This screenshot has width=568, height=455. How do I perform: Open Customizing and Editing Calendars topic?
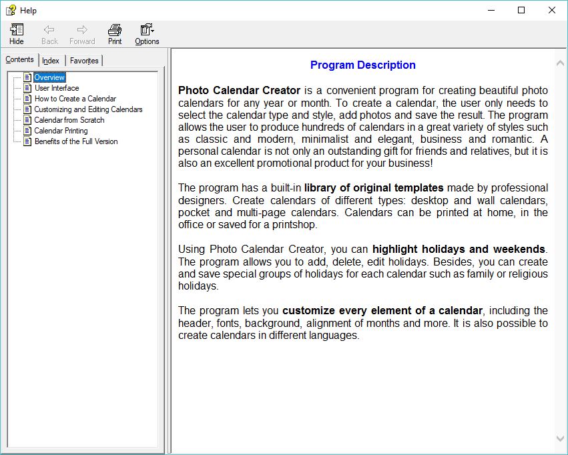(88, 109)
